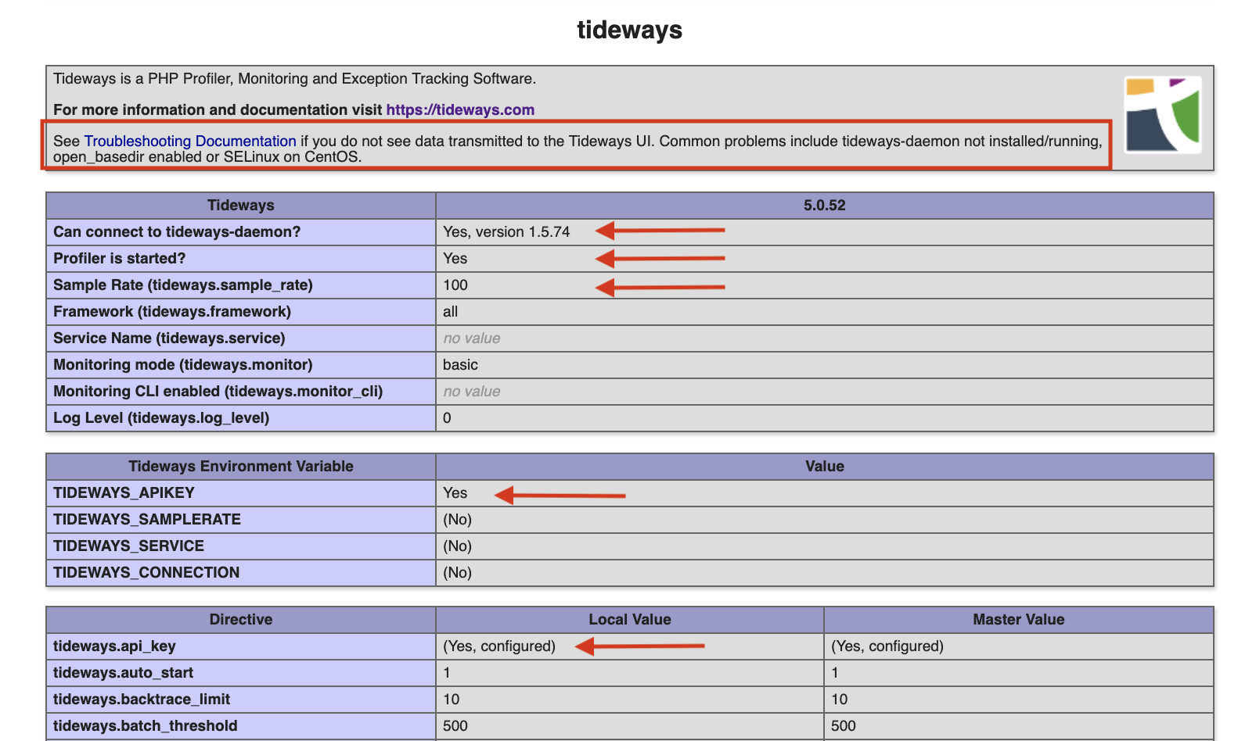The width and height of the screenshot is (1238, 741).
Task: Select master value 10 for tideways.backtrace_limit
Action: click(x=840, y=700)
